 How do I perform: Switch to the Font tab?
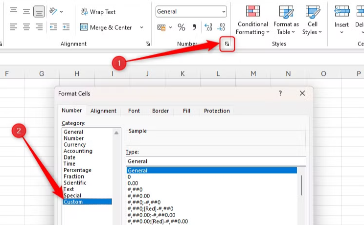pyautogui.click(x=134, y=111)
